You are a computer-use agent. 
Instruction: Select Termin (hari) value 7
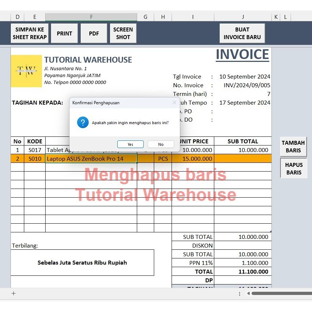click(x=269, y=94)
